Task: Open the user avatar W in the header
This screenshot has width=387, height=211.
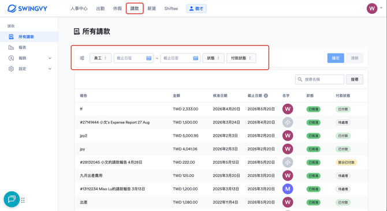Action: coord(372,9)
